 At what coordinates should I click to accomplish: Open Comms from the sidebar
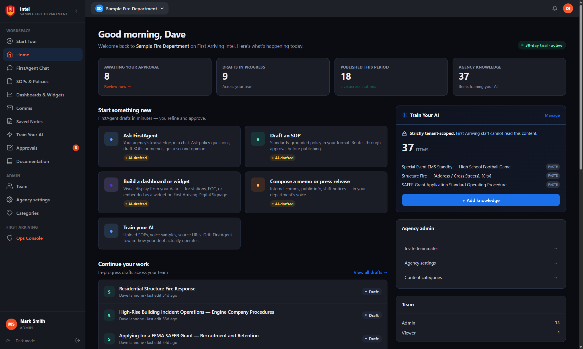pos(43,108)
